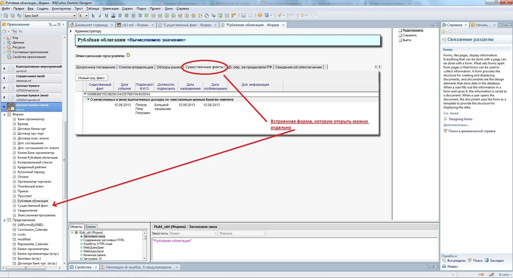
Task: Switch to the Существенный факт - Форма tab
Action: click(x=187, y=25)
